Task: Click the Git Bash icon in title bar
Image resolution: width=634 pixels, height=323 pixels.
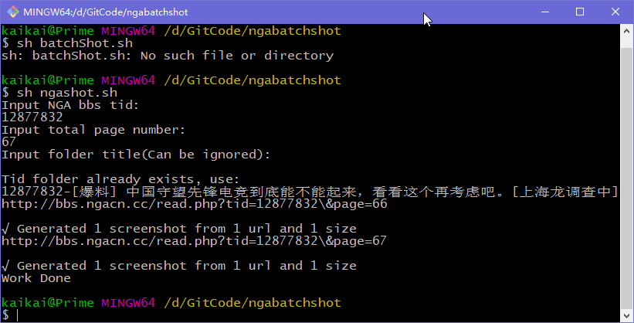Action: click(x=13, y=12)
